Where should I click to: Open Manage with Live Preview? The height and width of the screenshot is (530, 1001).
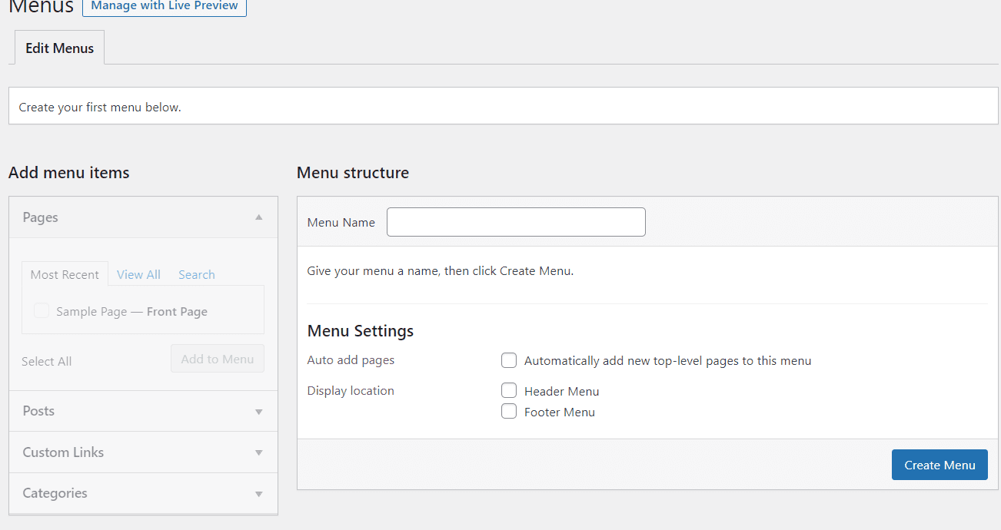[164, 6]
